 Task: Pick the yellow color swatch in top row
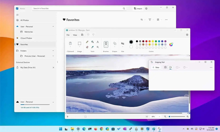click(x=153, y=41)
